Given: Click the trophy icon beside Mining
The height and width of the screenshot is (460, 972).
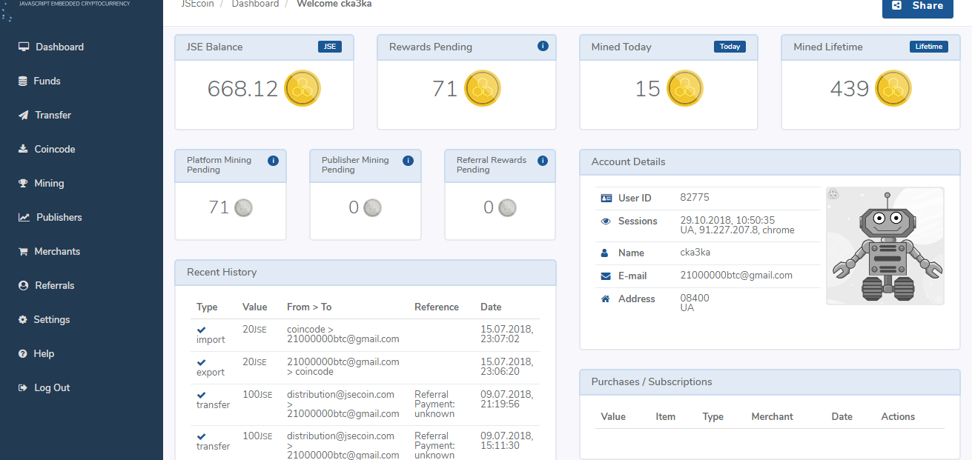Looking at the screenshot, I should point(23,183).
